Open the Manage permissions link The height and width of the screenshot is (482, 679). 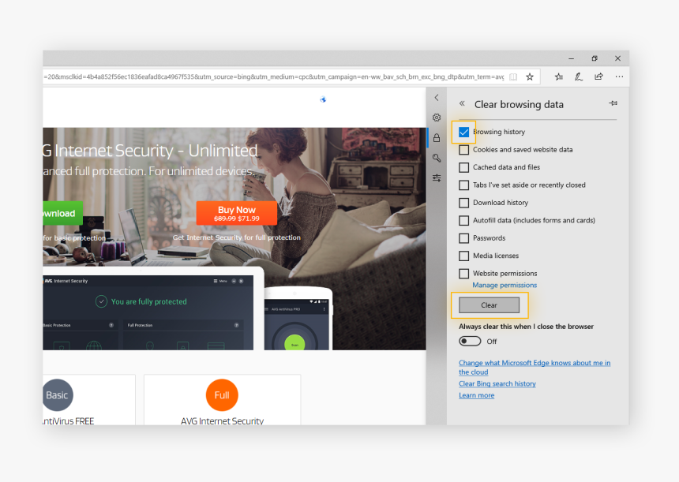(505, 285)
